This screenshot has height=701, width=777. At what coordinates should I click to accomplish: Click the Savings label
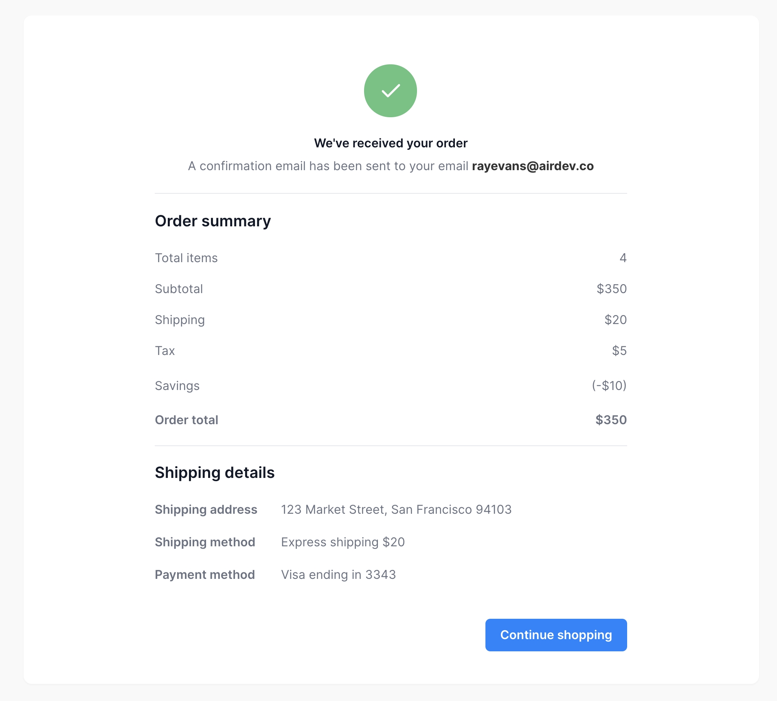click(177, 386)
